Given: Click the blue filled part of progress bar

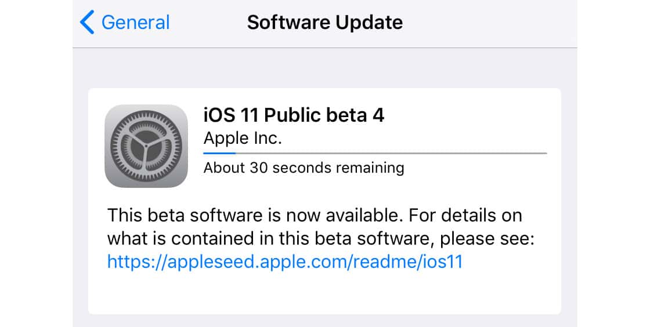Looking at the screenshot, I should [x=219, y=153].
